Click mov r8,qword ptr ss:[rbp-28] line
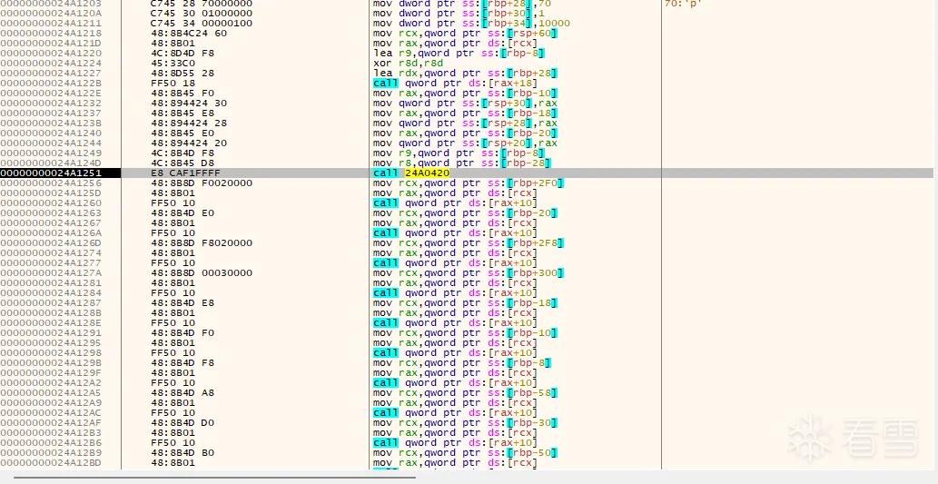Viewport: 938px width, 484px height. click(461, 163)
